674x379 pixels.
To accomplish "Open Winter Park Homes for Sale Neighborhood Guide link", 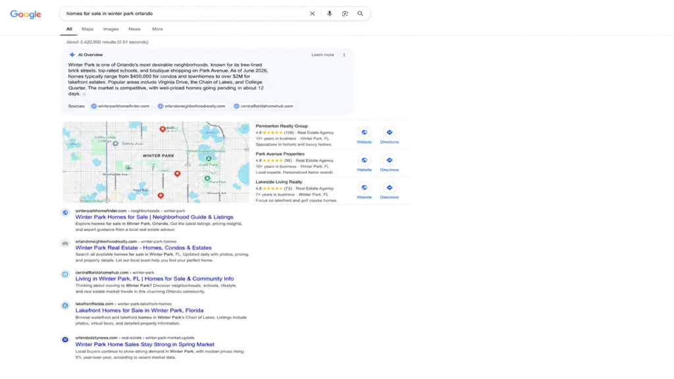I will [154, 217].
